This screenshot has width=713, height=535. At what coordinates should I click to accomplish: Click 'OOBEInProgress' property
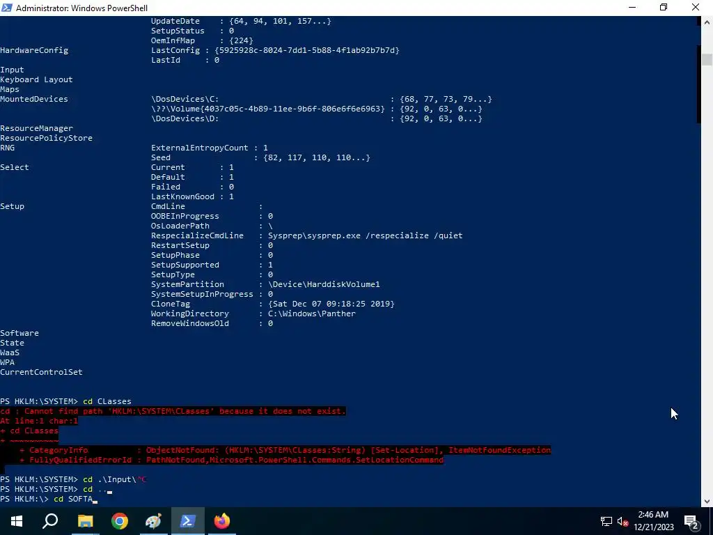click(x=185, y=216)
